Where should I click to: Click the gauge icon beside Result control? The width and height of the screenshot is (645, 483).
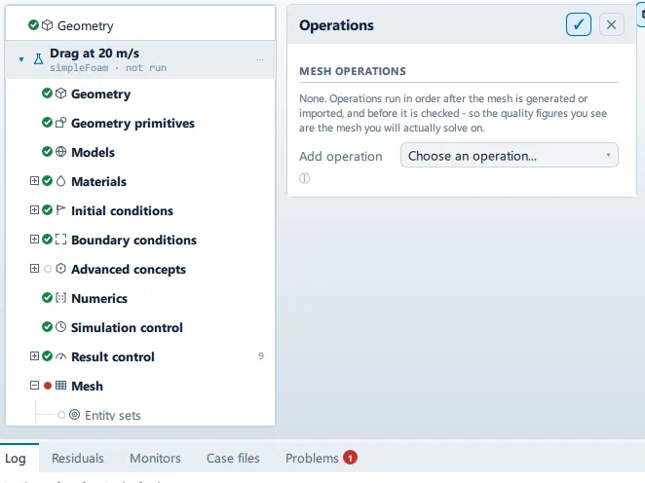pos(60,356)
